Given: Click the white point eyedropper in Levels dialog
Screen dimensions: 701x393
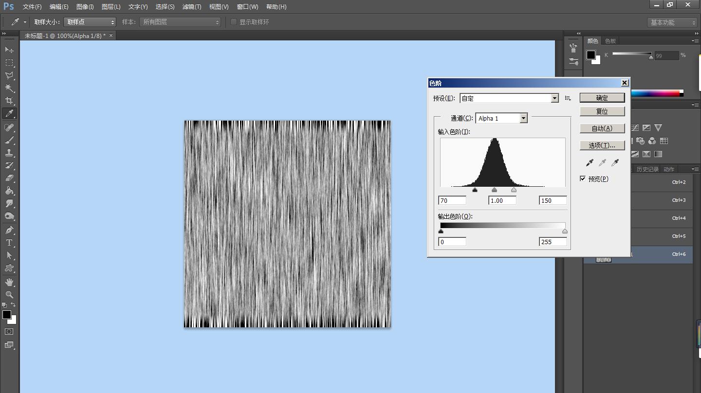Looking at the screenshot, I should [x=615, y=163].
